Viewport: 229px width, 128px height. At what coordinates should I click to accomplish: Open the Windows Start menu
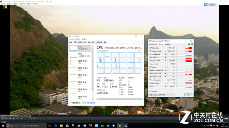pyautogui.click(x=3, y=126)
